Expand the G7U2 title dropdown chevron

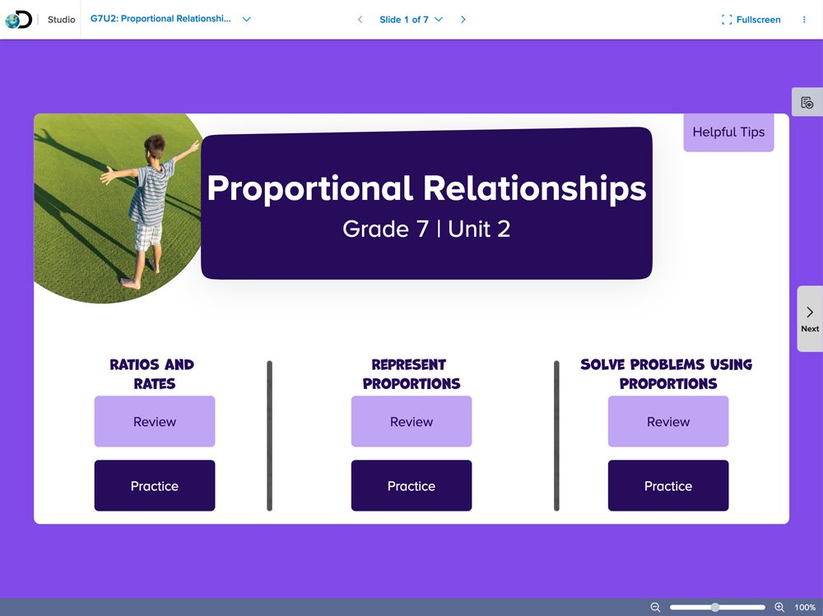coord(247,20)
